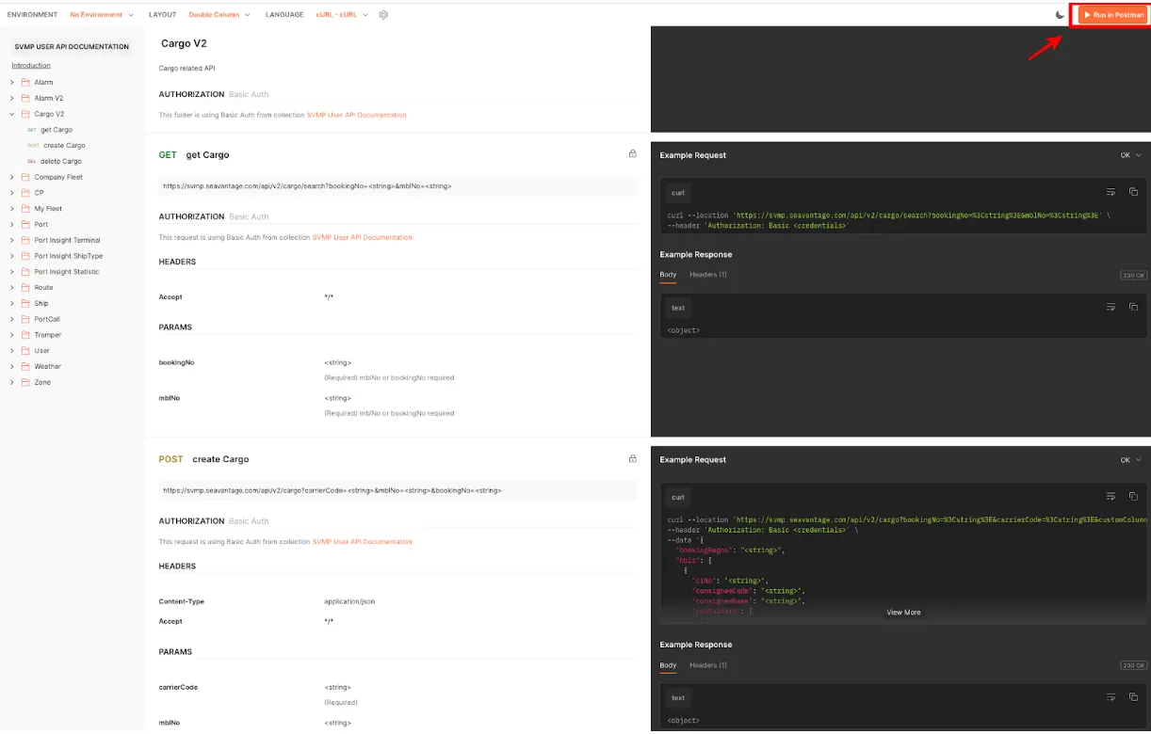Screen dimensions: 1151x734
Task: Copy the get Cargo response body
Action: (1133, 307)
